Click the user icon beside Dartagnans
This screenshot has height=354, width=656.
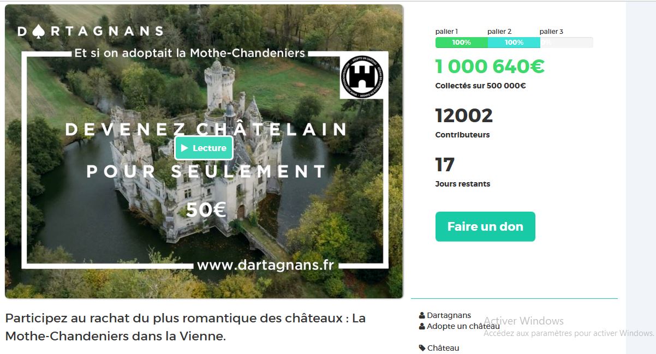point(422,315)
